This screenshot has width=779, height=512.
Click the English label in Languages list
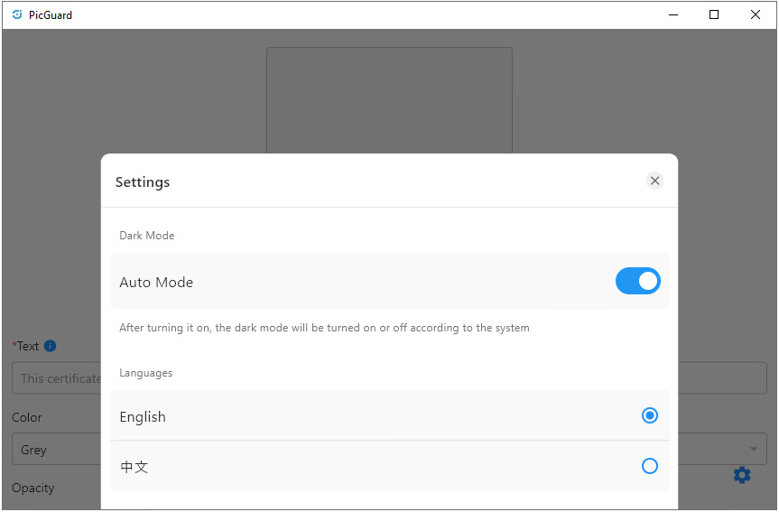click(x=143, y=416)
